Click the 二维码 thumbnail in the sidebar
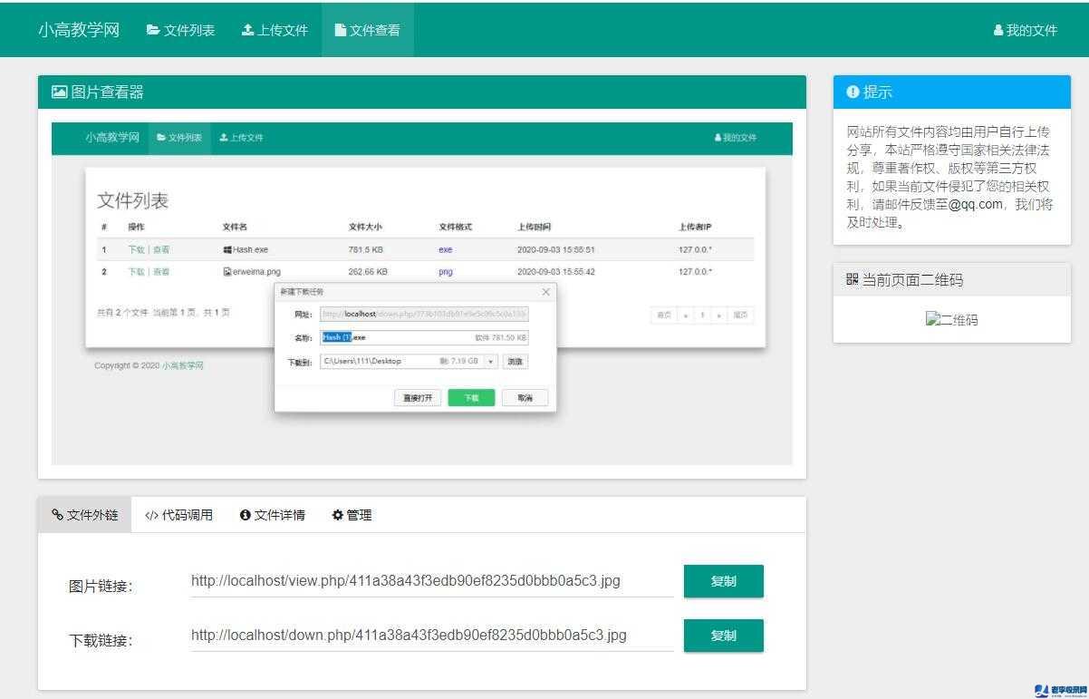The height and width of the screenshot is (699, 1089). click(951, 318)
